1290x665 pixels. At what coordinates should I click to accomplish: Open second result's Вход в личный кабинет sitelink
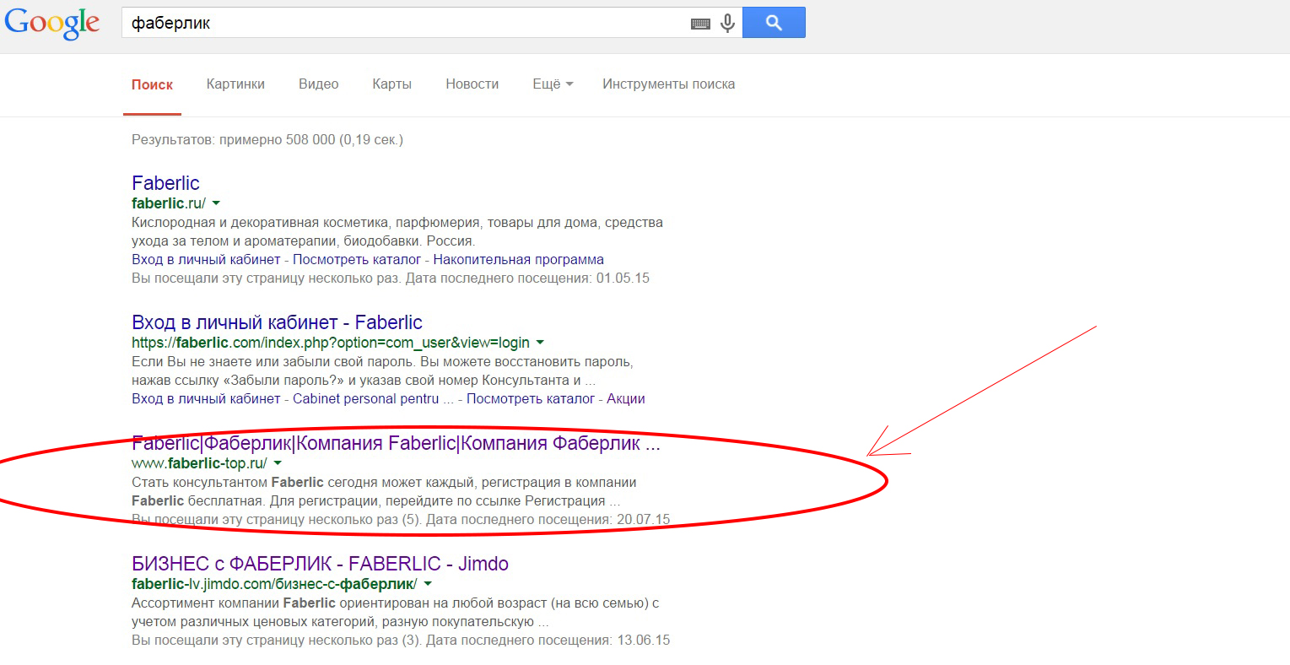(x=206, y=399)
